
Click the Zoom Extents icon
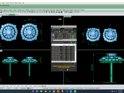25,12
